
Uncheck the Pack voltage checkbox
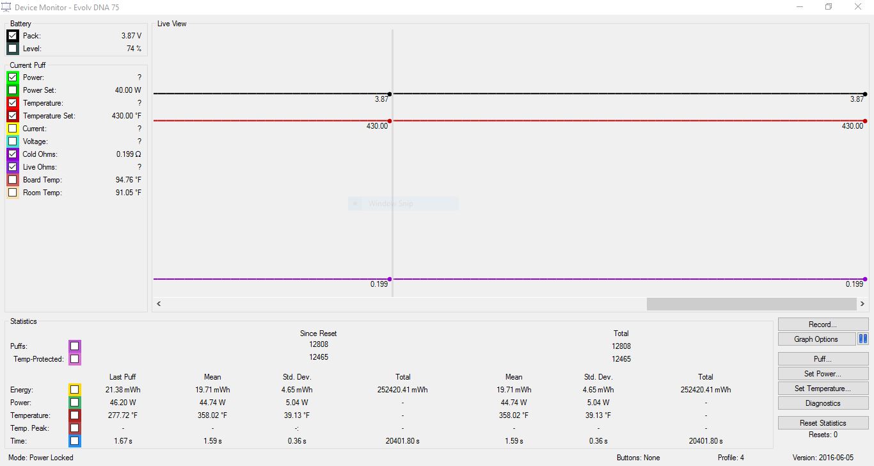[13, 36]
